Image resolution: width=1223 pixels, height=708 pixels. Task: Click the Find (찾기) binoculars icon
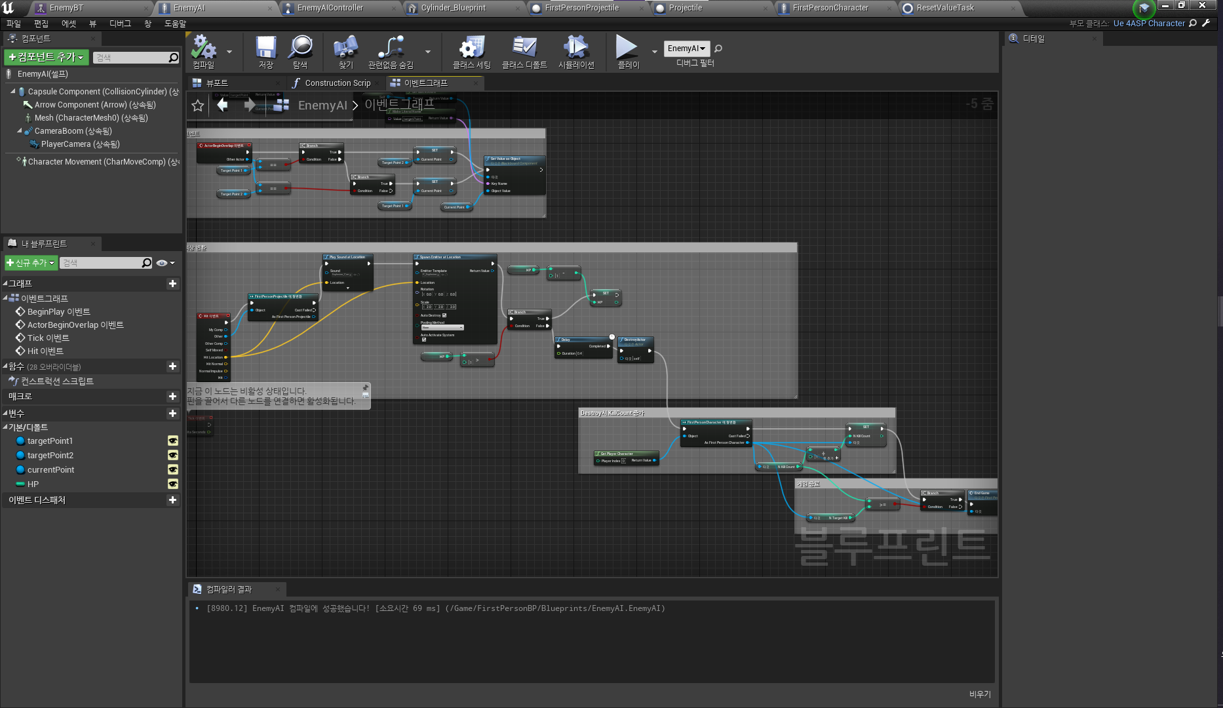(x=345, y=48)
